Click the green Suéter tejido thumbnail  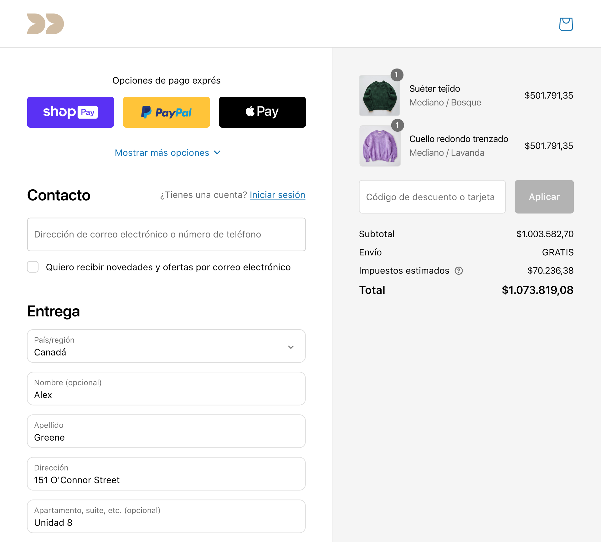(x=379, y=95)
